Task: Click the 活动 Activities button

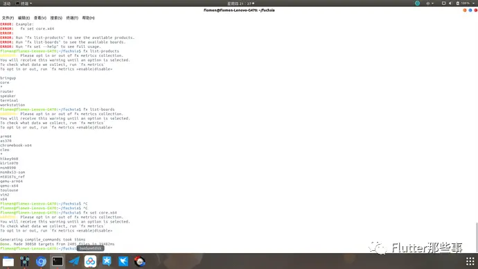Action: pyautogui.click(x=6, y=3)
